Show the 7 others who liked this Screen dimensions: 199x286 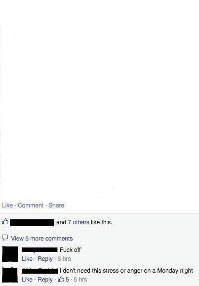click(x=79, y=222)
